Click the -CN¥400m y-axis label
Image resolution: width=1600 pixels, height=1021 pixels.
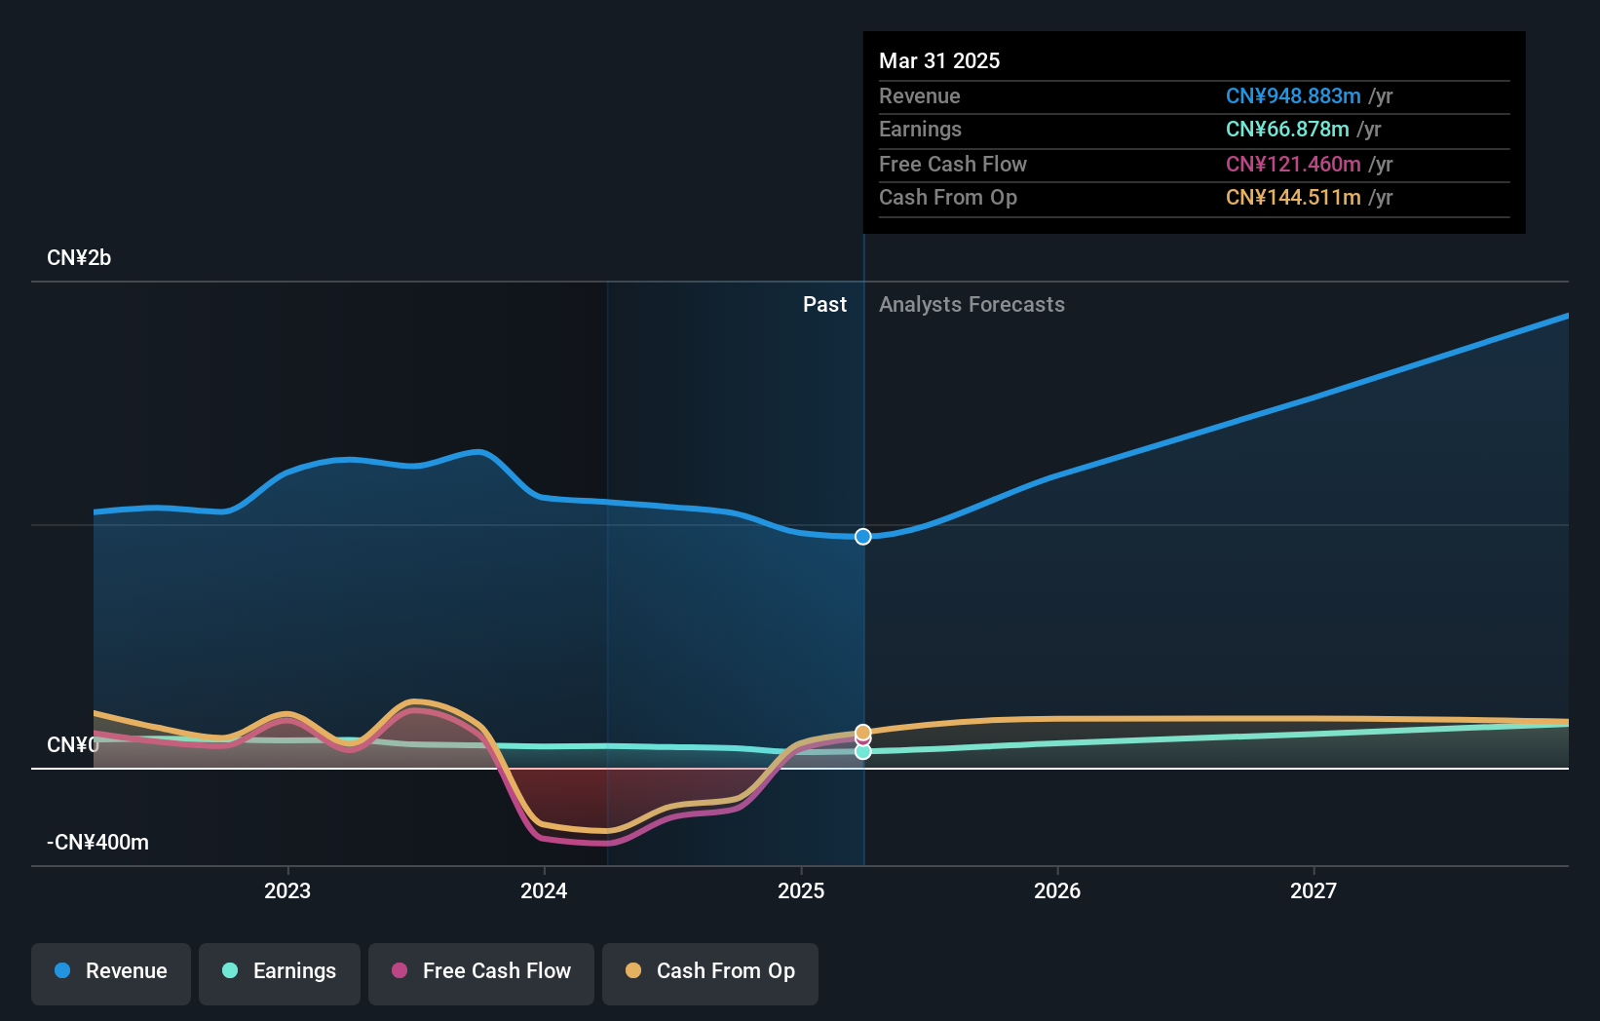pyautogui.click(x=98, y=843)
